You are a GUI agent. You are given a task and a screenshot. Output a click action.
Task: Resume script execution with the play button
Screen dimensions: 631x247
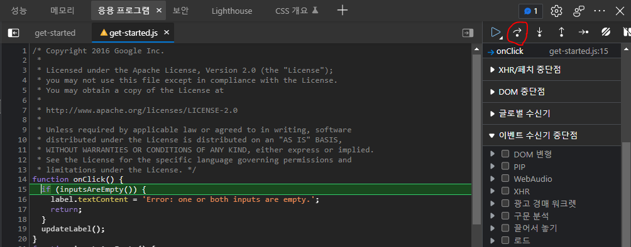pyautogui.click(x=496, y=32)
